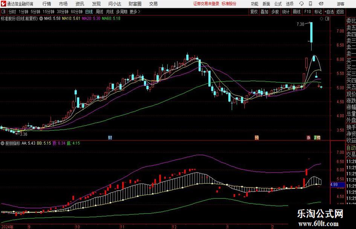Click the 返回 button
This screenshot has width=356, height=229.
340,12
